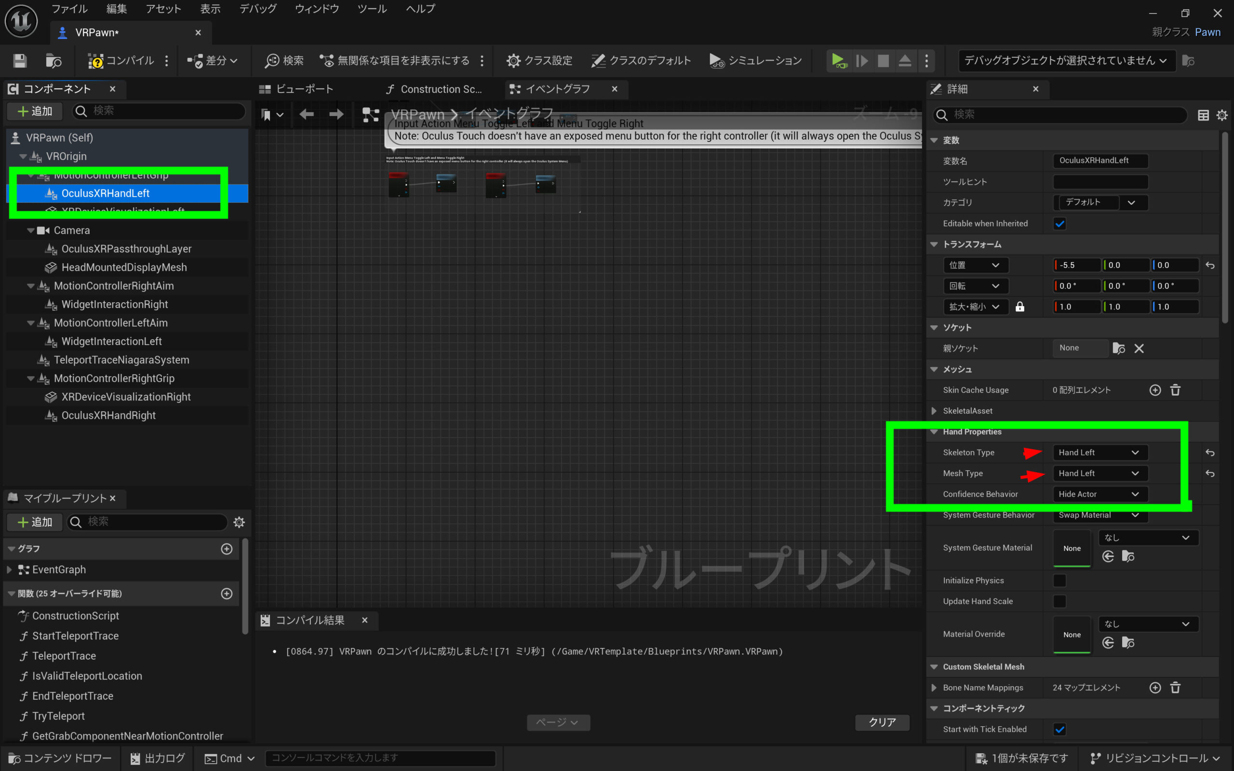Click the uniform scale lock icon

[x=1020, y=306]
